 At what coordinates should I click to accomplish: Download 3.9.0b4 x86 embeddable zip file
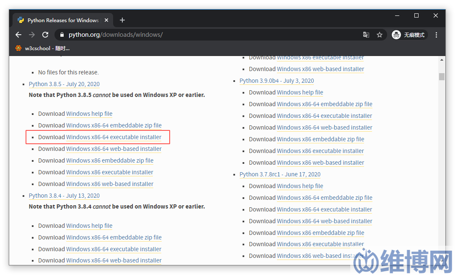tap(321, 139)
